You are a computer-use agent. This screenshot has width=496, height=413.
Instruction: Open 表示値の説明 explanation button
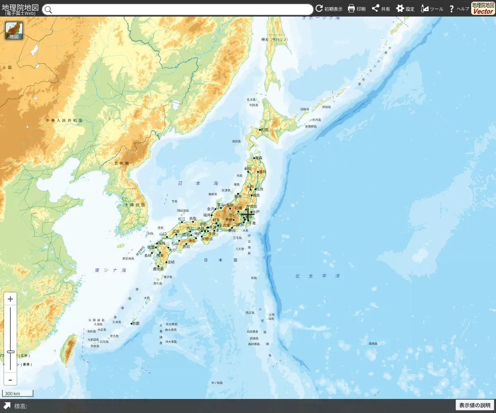click(x=475, y=406)
